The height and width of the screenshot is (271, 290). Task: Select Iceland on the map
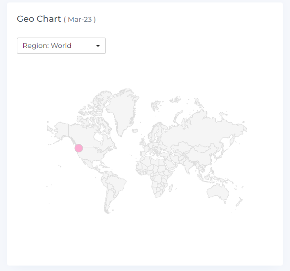[135, 131]
